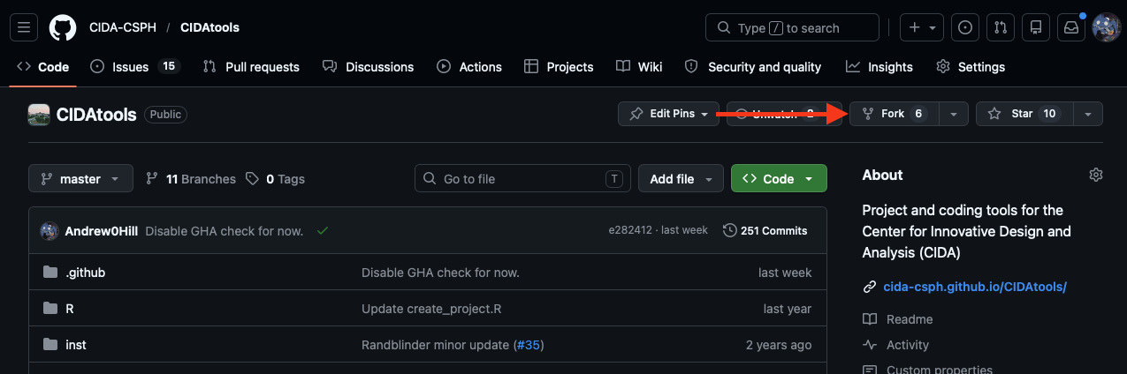Switch to the Pull requests tab
1127x374 pixels.
point(251,67)
